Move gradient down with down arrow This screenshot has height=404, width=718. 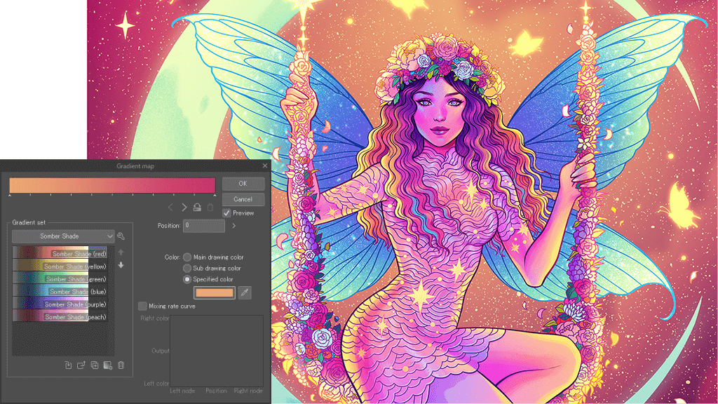(x=121, y=265)
